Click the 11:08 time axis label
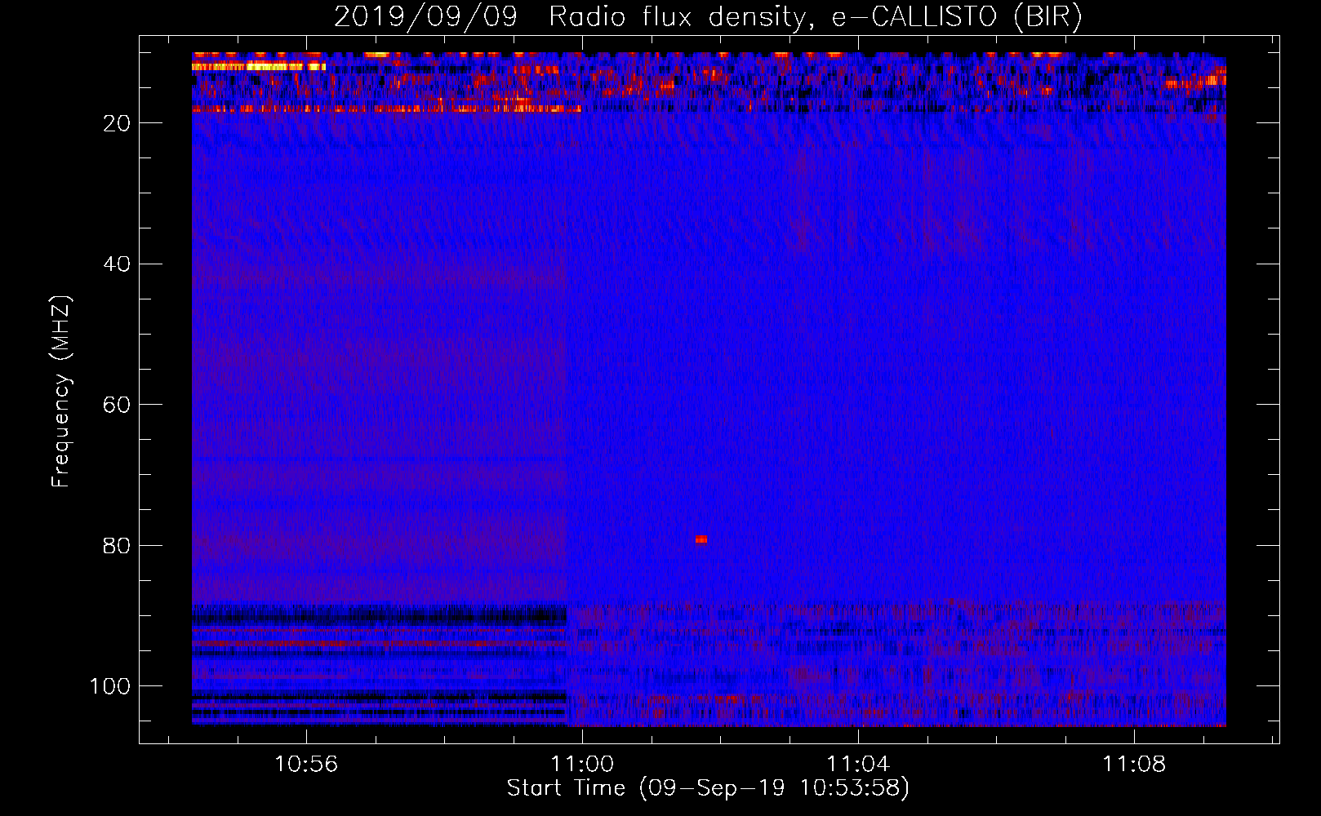 tap(1134, 765)
